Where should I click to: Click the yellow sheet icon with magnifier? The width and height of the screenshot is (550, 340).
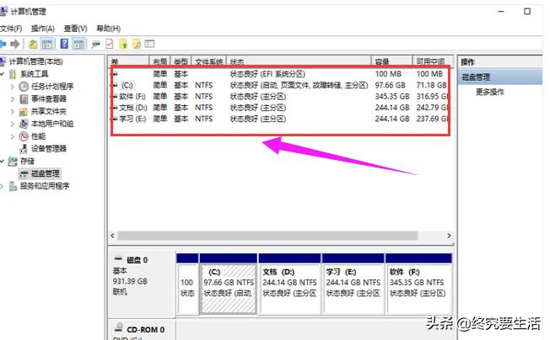click(x=137, y=44)
